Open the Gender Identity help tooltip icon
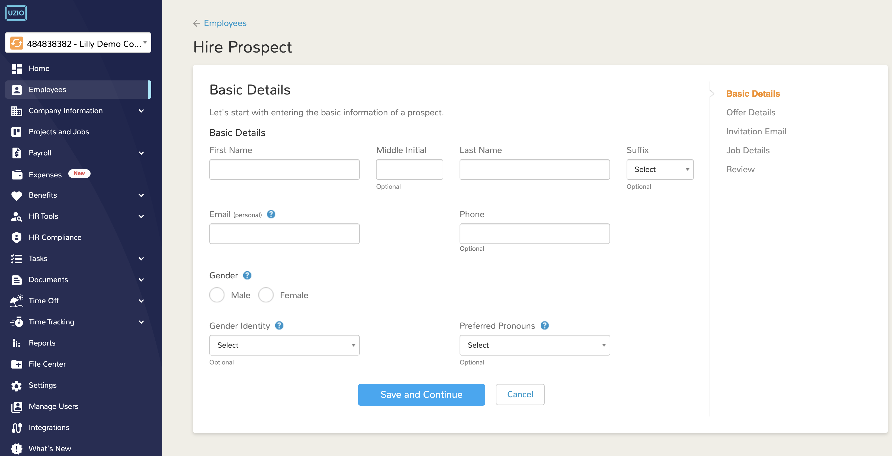Viewport: 892px width, 456px height. [x=279, y=326]
